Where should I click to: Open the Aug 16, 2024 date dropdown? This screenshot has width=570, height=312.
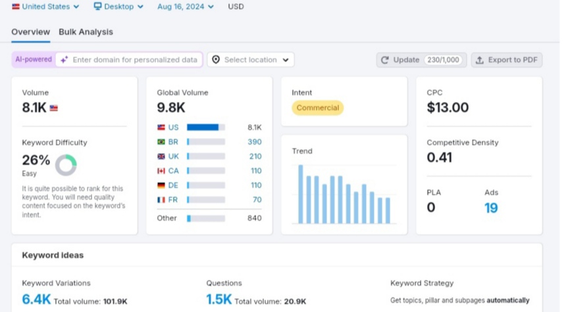pyautogui.click(x=186, y=7)
